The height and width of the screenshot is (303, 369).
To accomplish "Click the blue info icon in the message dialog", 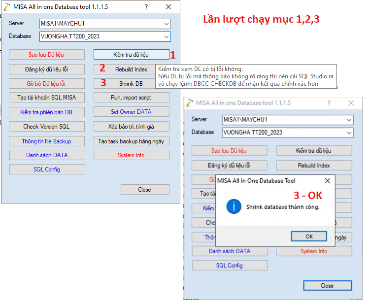I will click(x=234, y=207).
